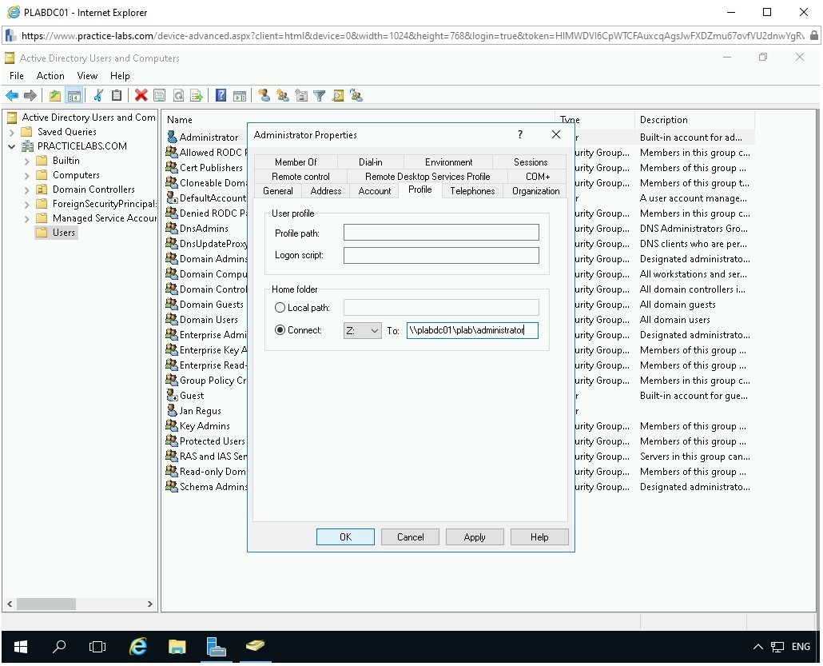Click the Properties toolbar icon
Image resolution: width=823 pixels, height=666 pixels.
coord(159,96)
